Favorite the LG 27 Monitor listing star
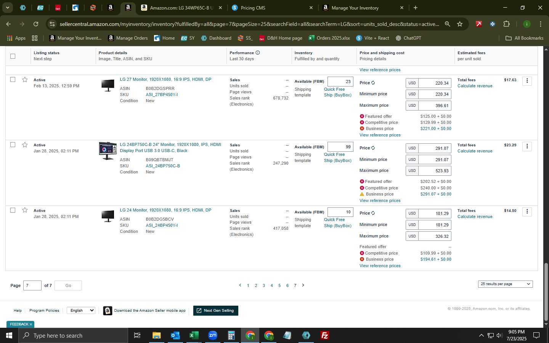The image size is (549, 343). point(25,80)
